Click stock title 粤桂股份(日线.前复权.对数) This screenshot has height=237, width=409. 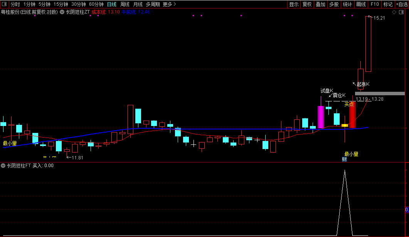click(x=29, y=12)
